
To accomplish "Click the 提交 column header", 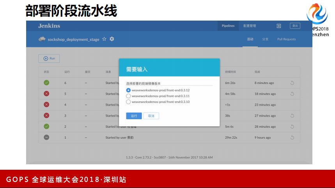I will [87, 72].
